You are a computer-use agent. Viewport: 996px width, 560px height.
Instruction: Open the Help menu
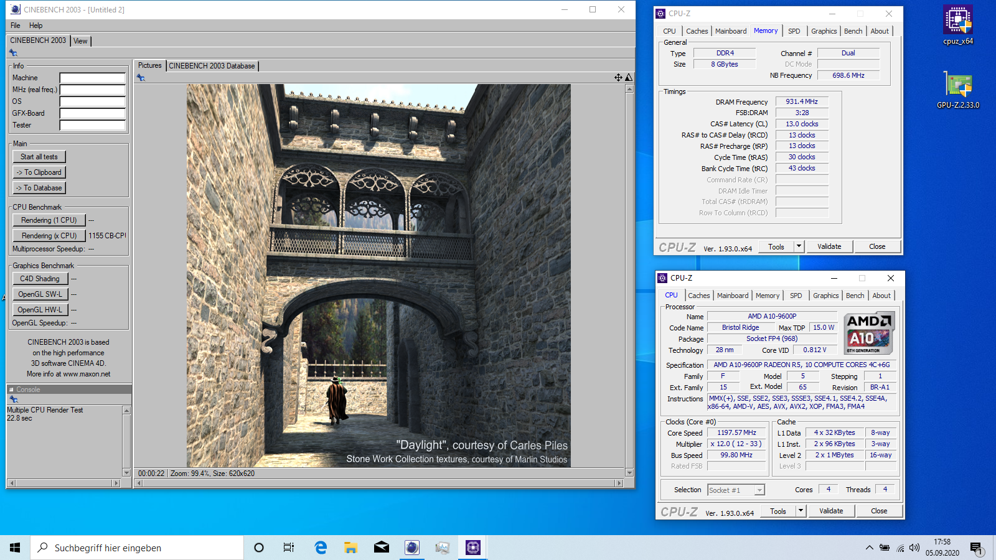point(36,26)
